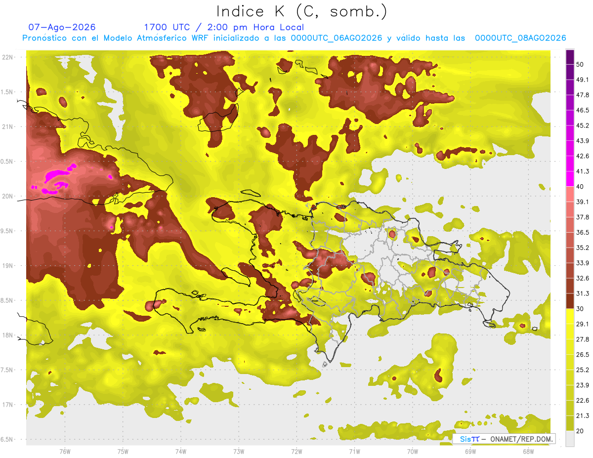Viewport: 593px width, 458px height.
Task: Click legend value '45.2'
Action: 582,125
